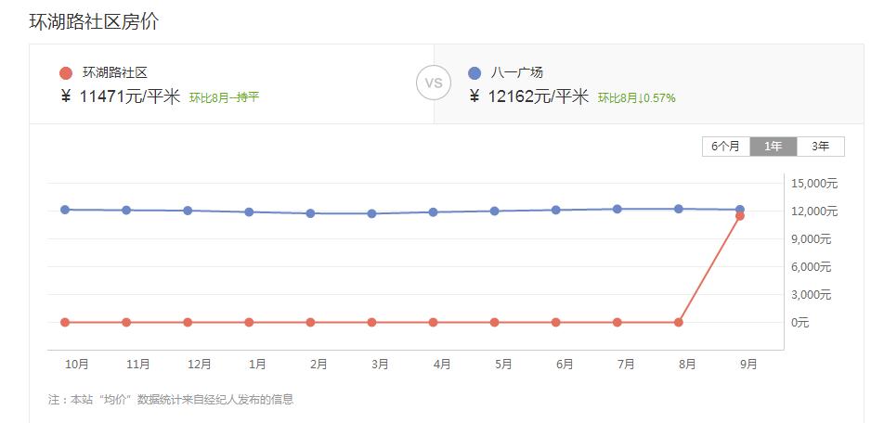Click the 12162元/平米 price text
Screen dimensions: 871x423
pyautogui.click(x=539, y=96)
